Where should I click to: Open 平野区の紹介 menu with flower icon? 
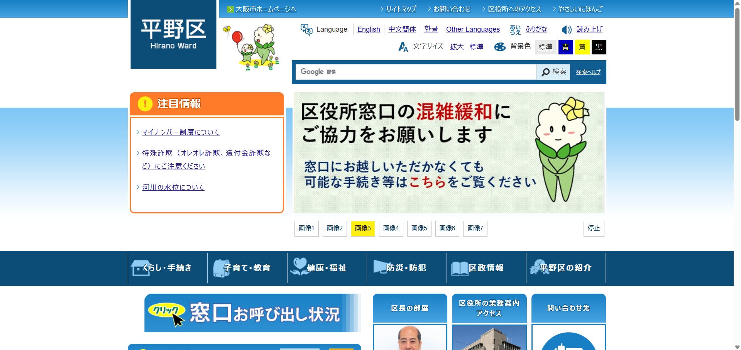pyautogui.click(x=566, y=268)
